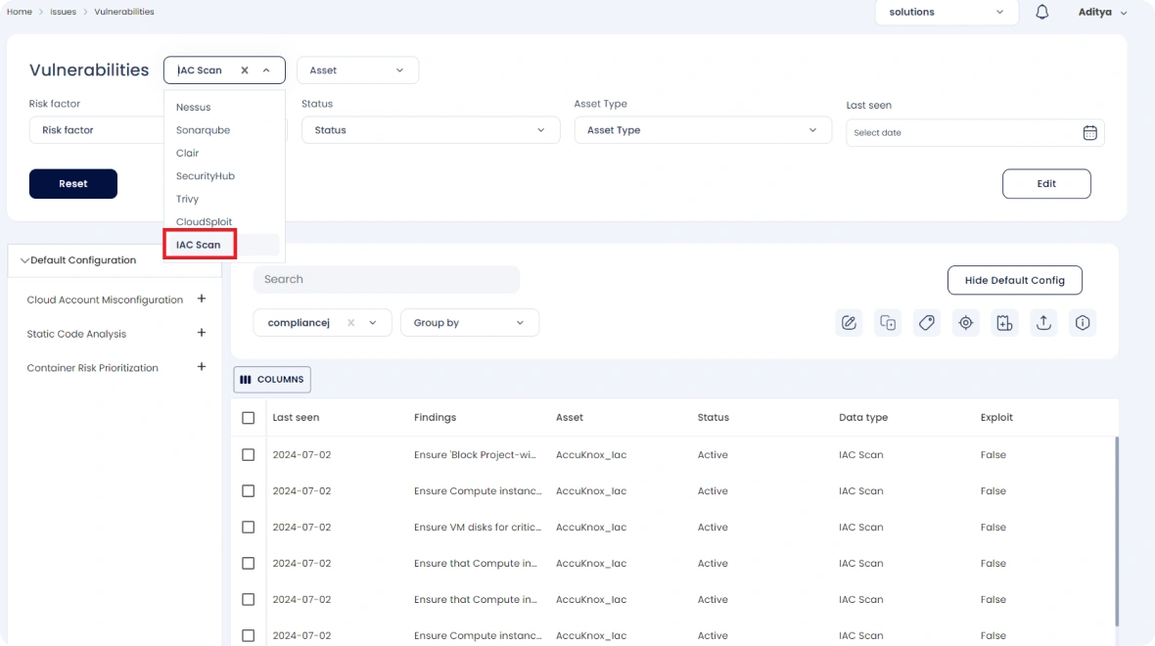Image resolution: width=1155 pixels, height=646 pixels.
Task: Click the edit pencil icon in toolbar
Action: pos(849,323)
